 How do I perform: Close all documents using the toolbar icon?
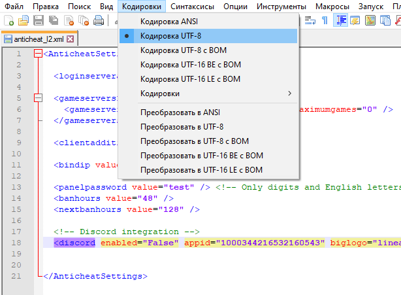[x=84, y=20]
